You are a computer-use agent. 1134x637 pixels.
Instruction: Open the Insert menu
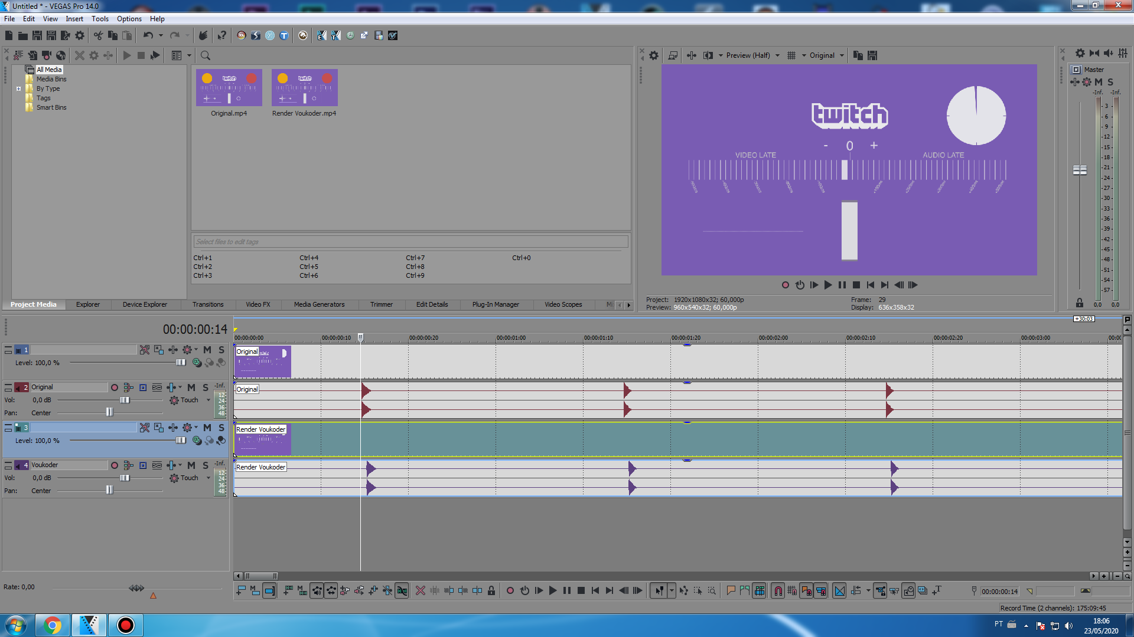74,19
